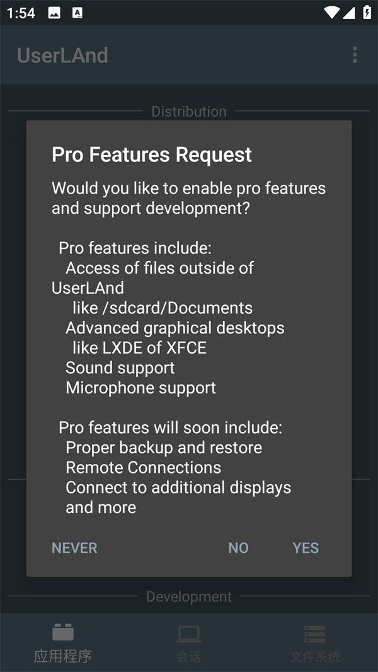Switch to the 应用程序 tab
Viewport: 378px width, 672px height.
63,643
